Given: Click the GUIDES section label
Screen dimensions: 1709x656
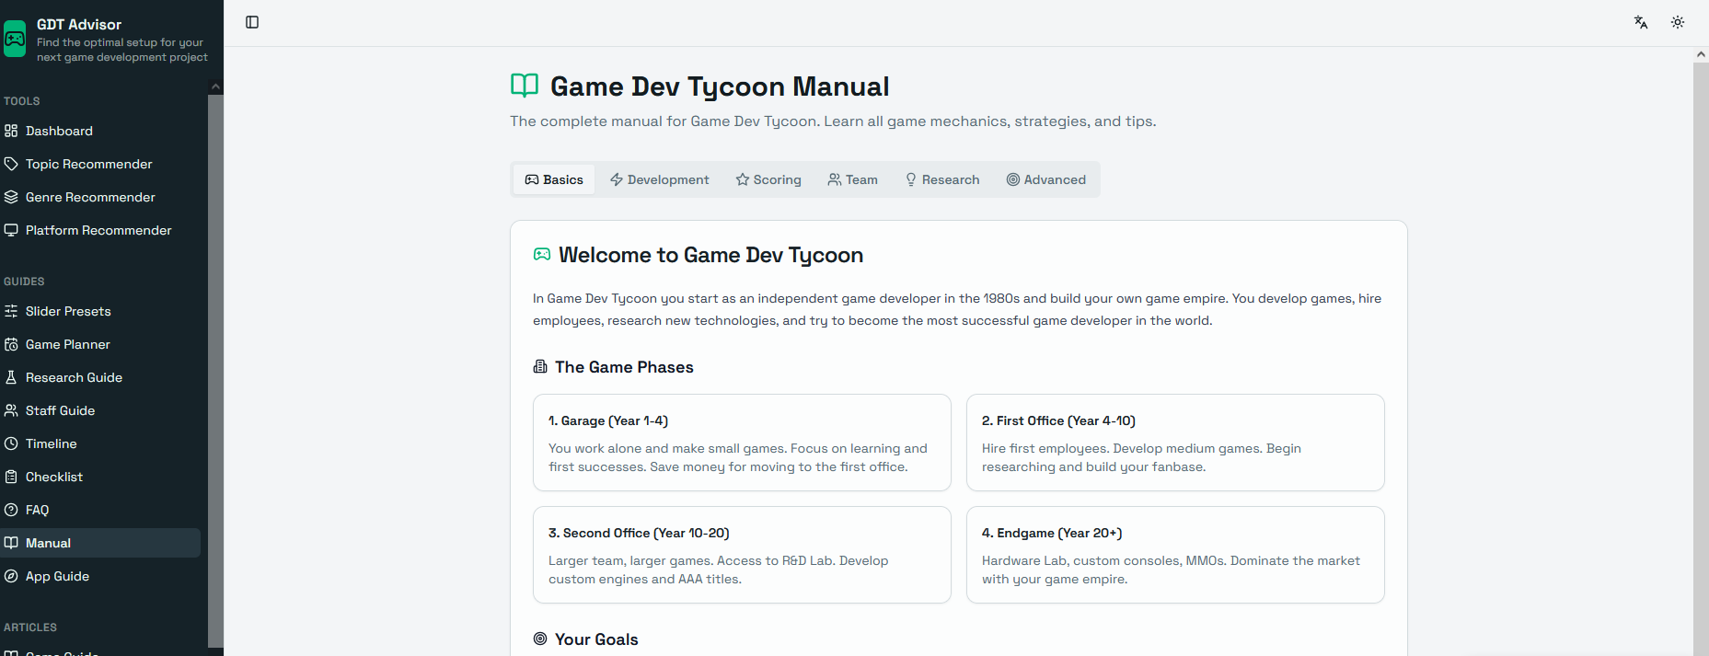Looking at the screenshot, I should pos(24,282).
